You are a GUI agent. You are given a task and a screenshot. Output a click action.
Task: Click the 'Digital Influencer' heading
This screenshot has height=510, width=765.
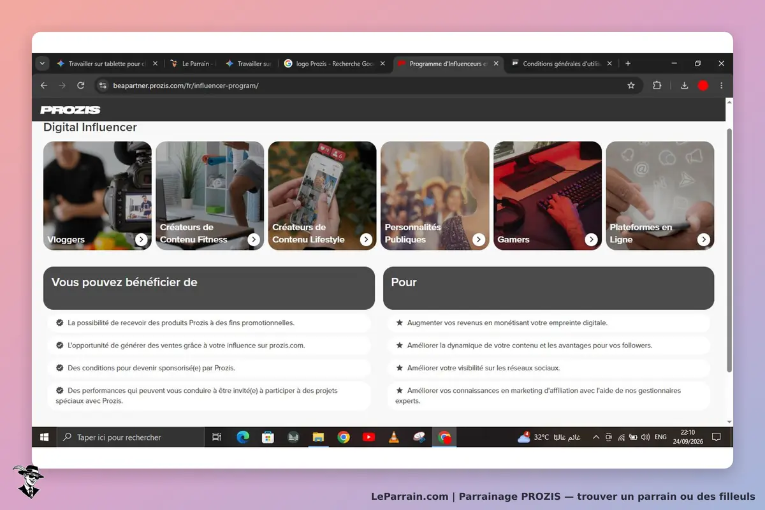[90, 127]
